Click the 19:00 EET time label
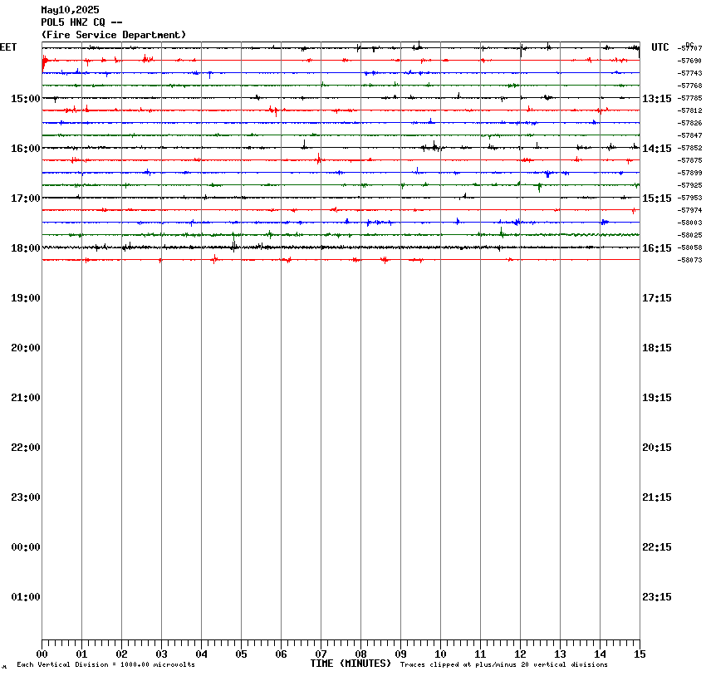The image size is (706, 676). [x=26, y=298]
